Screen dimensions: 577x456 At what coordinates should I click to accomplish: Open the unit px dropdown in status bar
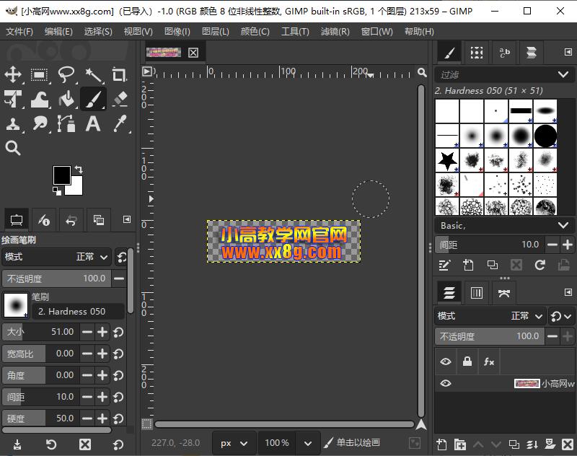(234, 443)
